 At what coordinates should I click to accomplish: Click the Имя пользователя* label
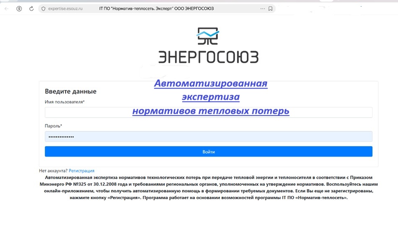click(x=65, y=102)
